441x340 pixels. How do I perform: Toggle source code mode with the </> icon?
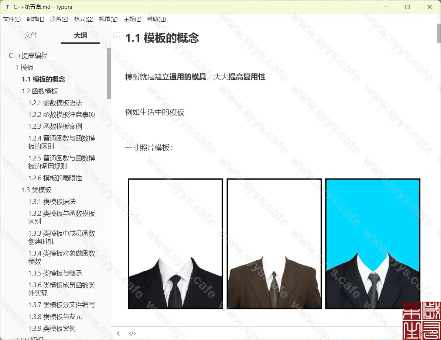(132, 333)
